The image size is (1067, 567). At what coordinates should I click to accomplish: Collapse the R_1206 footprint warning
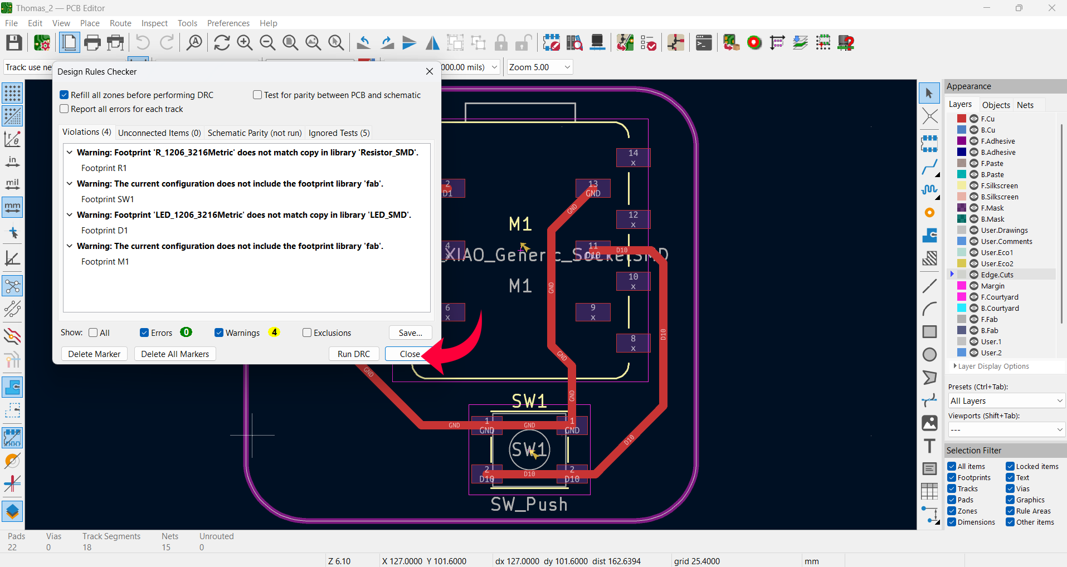coord(70,152)
